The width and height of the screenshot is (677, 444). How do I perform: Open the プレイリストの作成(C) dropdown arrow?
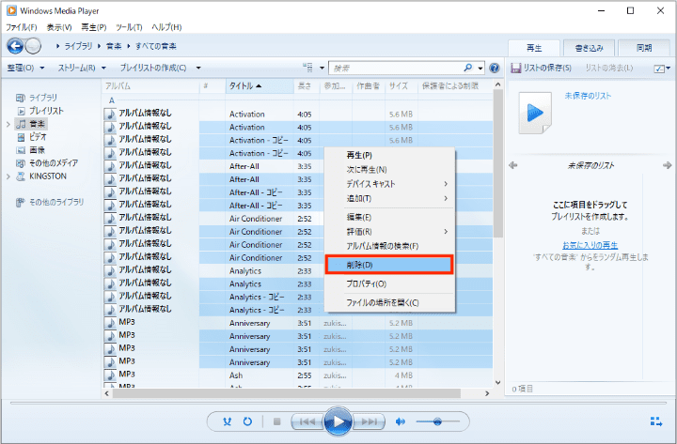tap(198, 68)
